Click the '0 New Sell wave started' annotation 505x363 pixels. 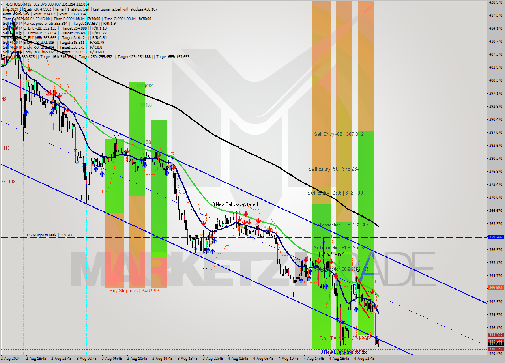pyautogui.click(x=235, y=204)
